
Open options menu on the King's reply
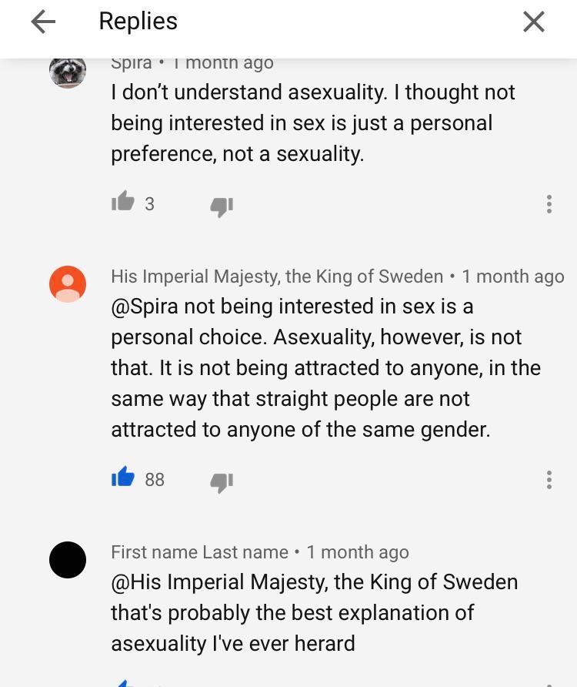[549, 479]
